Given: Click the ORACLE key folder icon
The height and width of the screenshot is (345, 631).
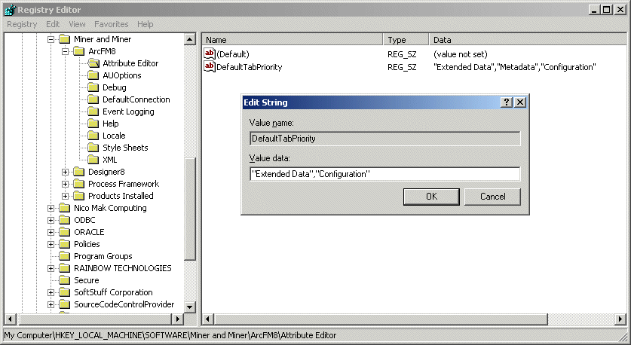Looking at the screenshot, I should (x=65, y=232).
